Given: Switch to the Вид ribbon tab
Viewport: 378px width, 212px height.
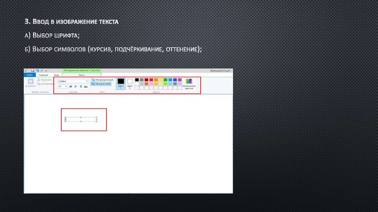Looking at the screenshot, I should pyautogui.click(x=56, y=75).
